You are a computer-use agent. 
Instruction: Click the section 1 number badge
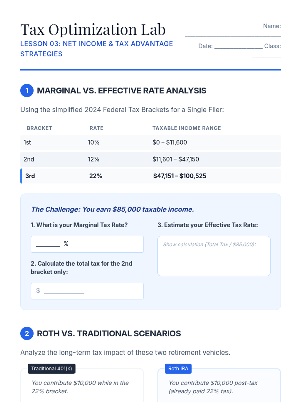tap(27, 90)
